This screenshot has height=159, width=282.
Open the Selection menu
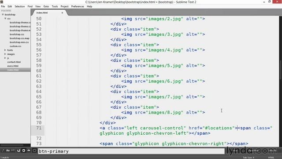pyautogui.click(x=19, y=6)
